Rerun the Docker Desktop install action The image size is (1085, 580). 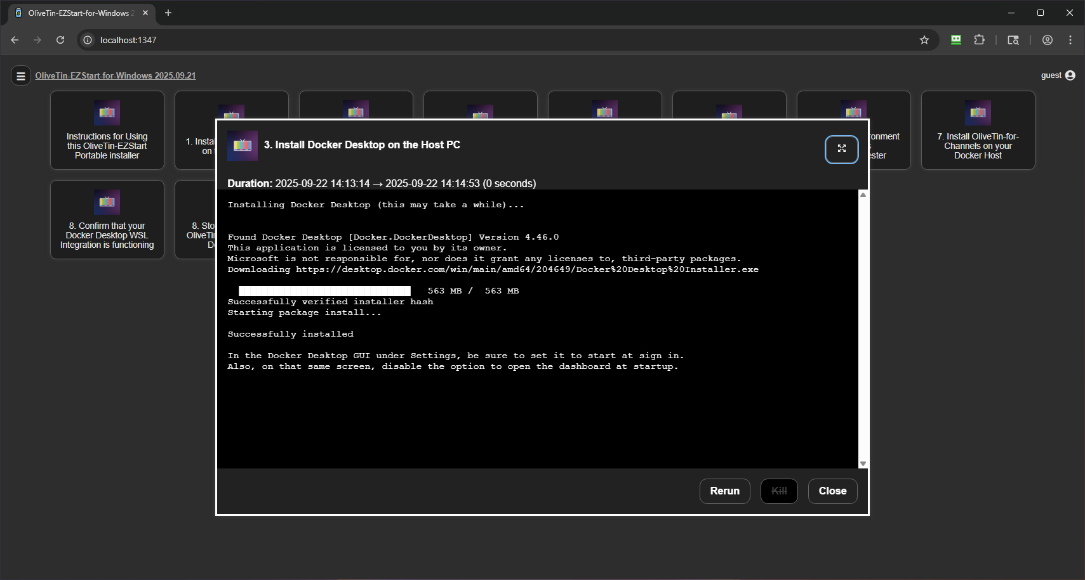click(724, 491)
